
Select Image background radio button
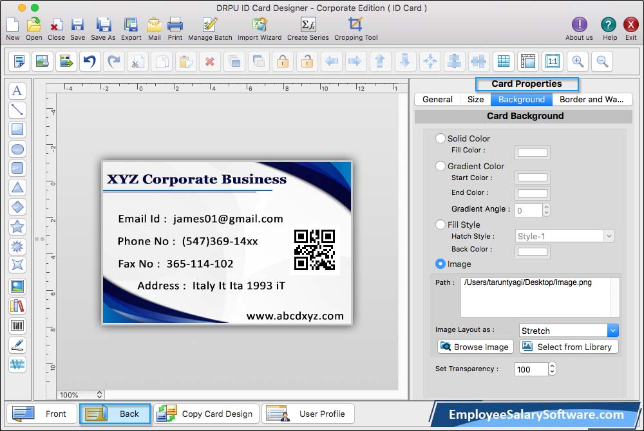tap(440, 264)
